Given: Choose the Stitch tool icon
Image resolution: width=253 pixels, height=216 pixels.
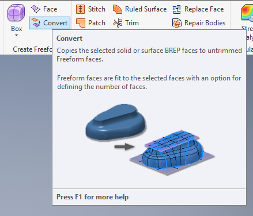Looking at the screenshot, I should [80, 9].
